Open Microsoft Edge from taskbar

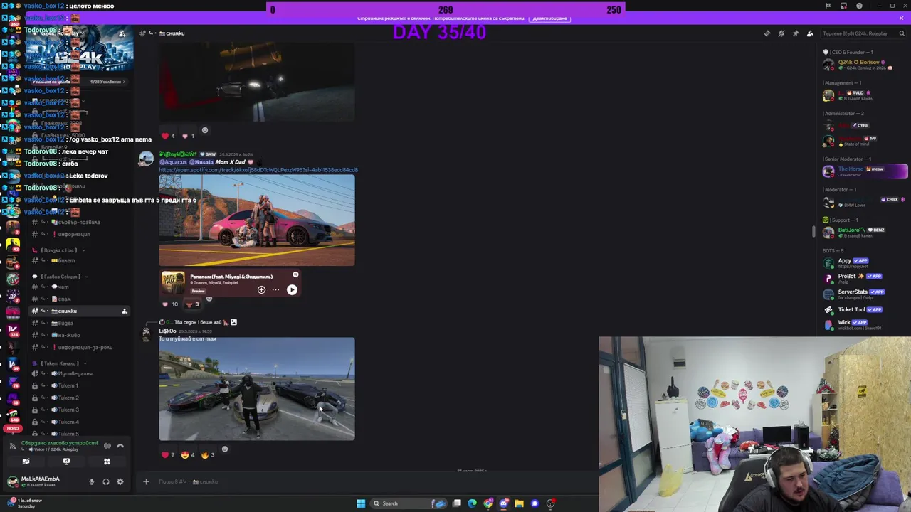pyautogui.click(x=472, y=503)
